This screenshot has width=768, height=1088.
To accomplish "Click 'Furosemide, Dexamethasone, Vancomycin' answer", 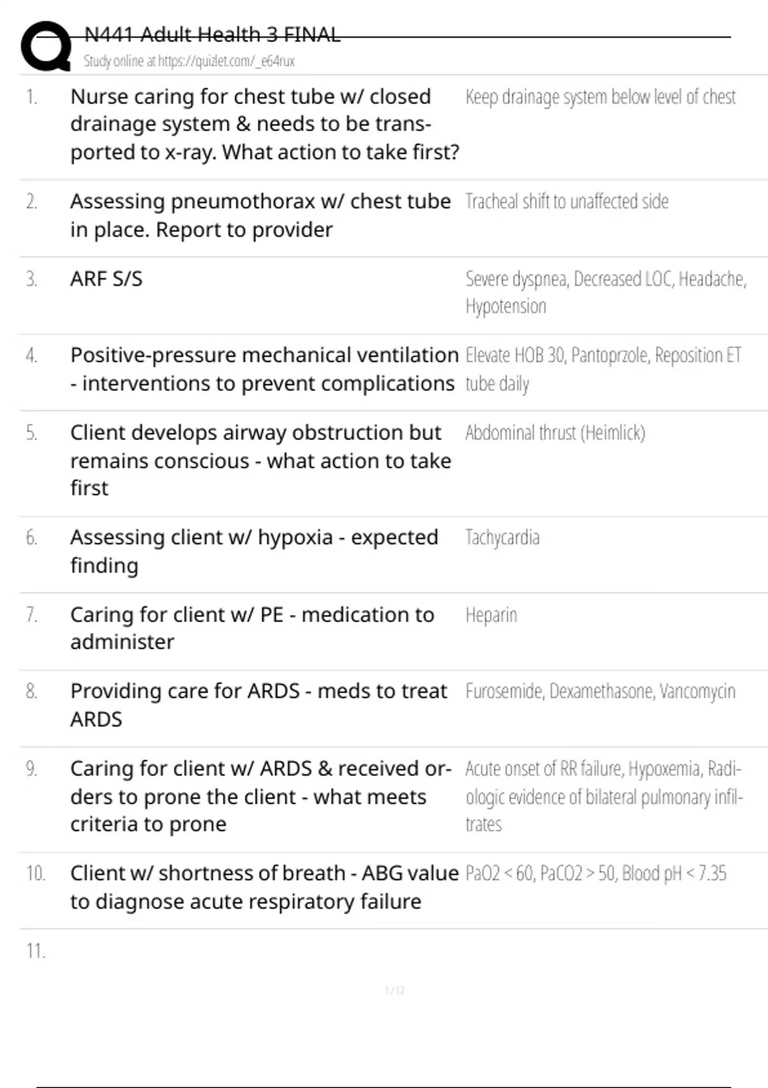I will point(600,692).
